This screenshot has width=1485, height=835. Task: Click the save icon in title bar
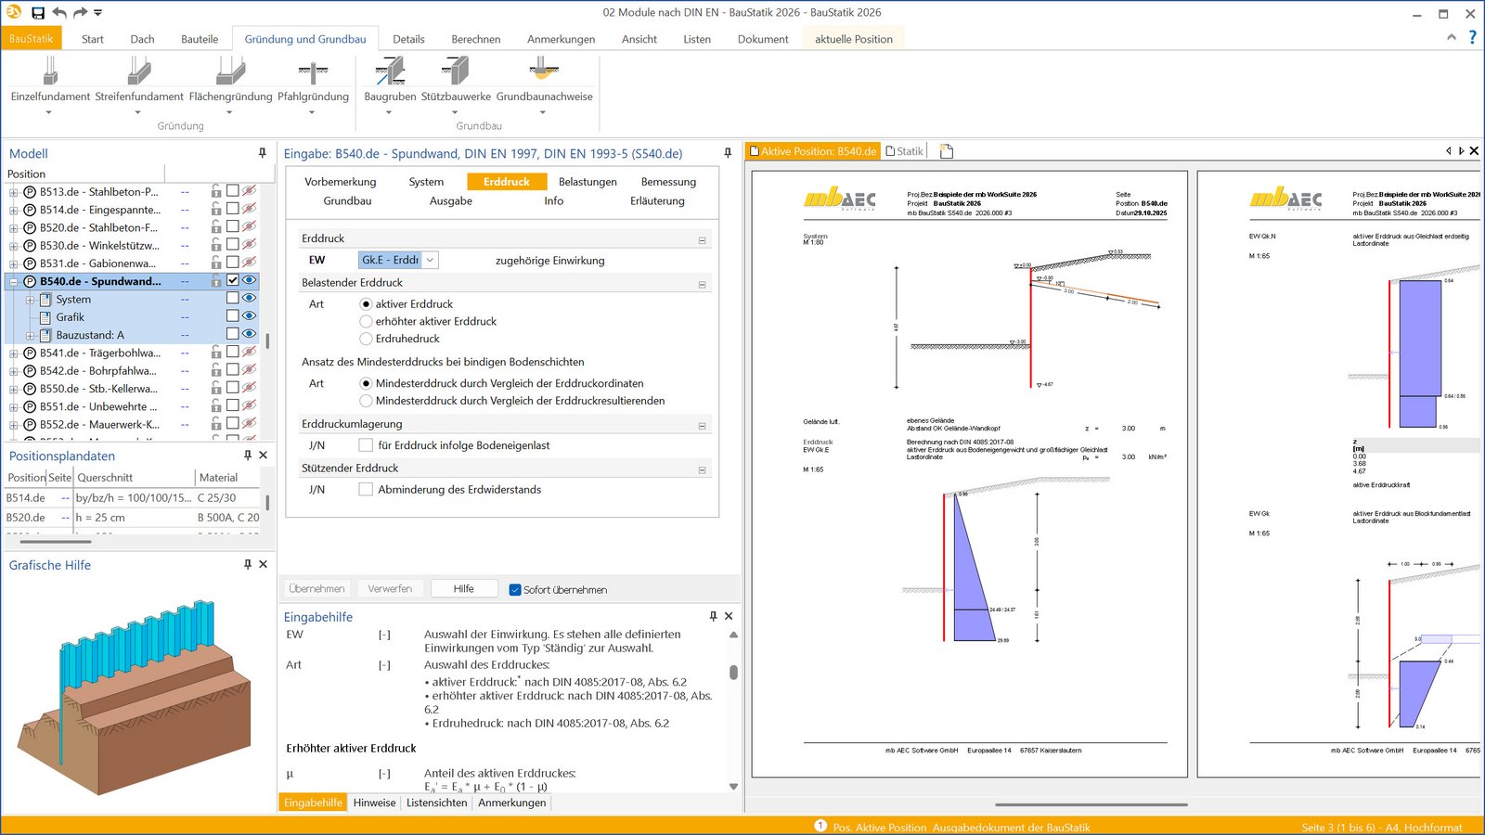[38, 13]
